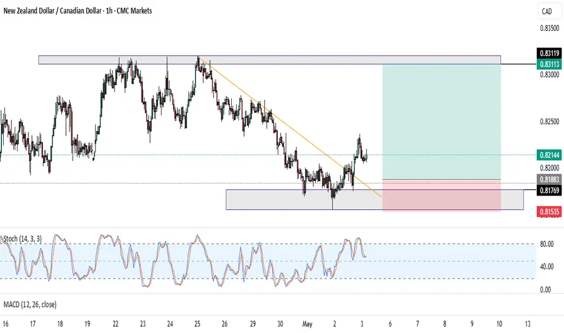564x333 pixels.
Task: Click the 10 date label on the time axis
Action: click(499, 324)
